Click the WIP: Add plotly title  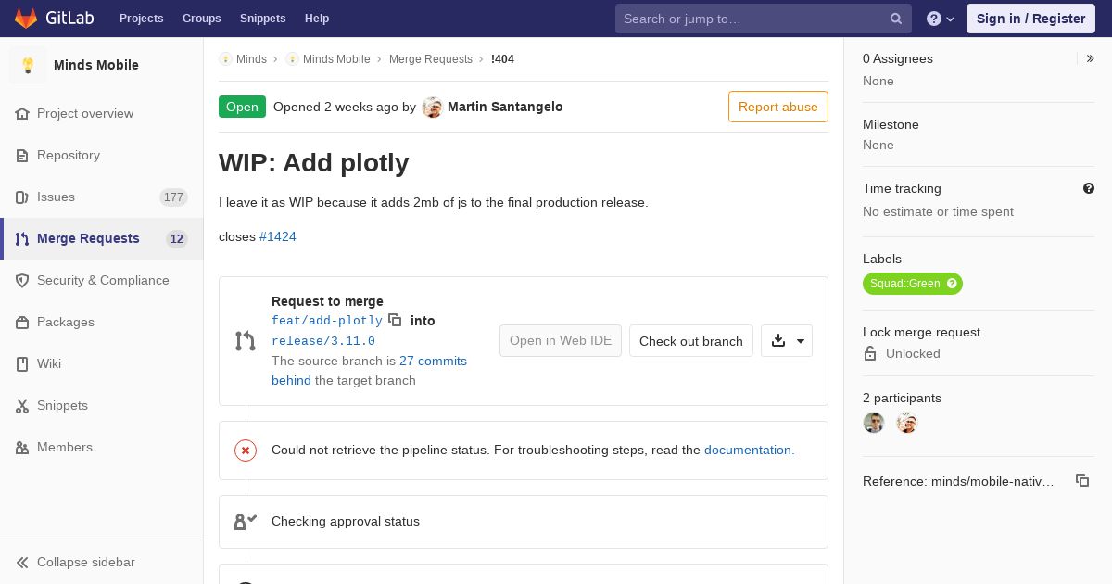pyautogui.click(x=314, y=162)
